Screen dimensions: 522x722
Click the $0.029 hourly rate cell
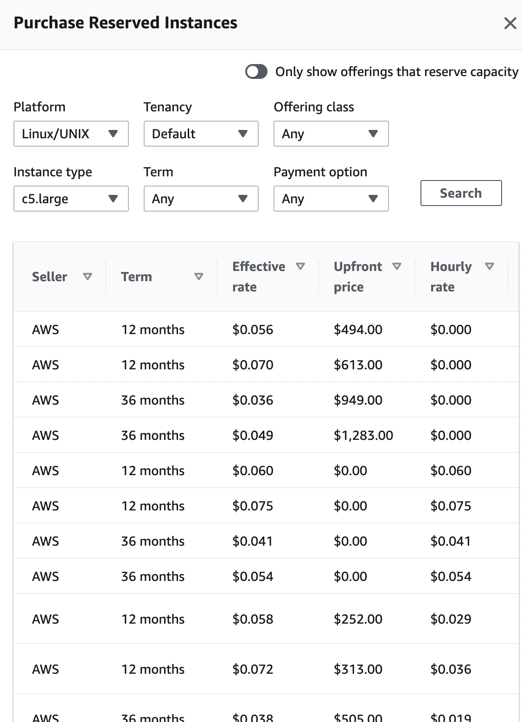tap(451, 619)
